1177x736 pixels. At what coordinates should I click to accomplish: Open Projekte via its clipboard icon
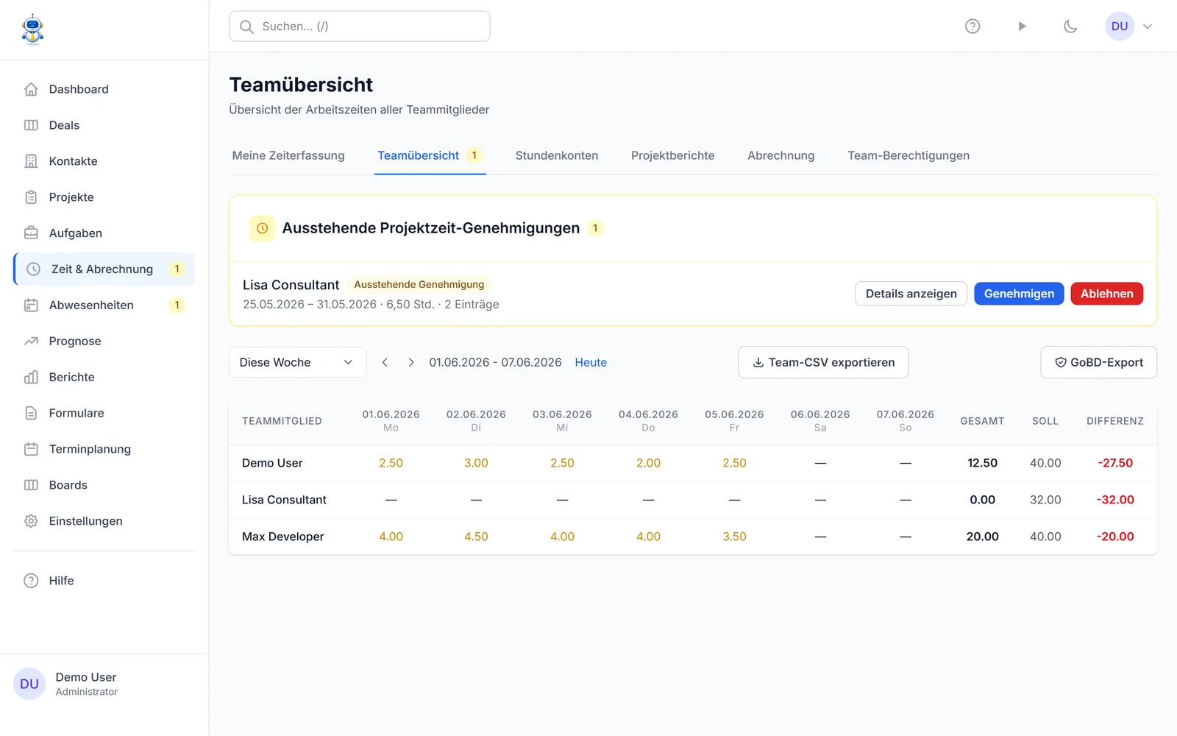(x=31, y=197)
